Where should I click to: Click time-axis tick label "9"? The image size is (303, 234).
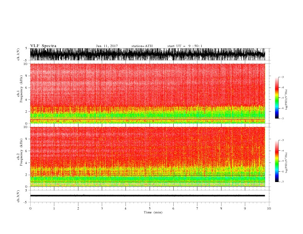click(245, 208)
